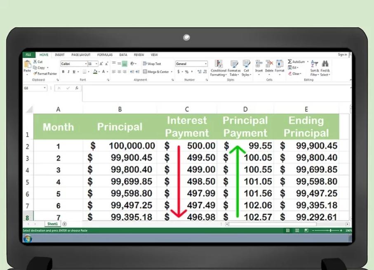Open the font size 11 dropdown
The height and width of the screenshot is (270, 374).
tap(96, 64)
